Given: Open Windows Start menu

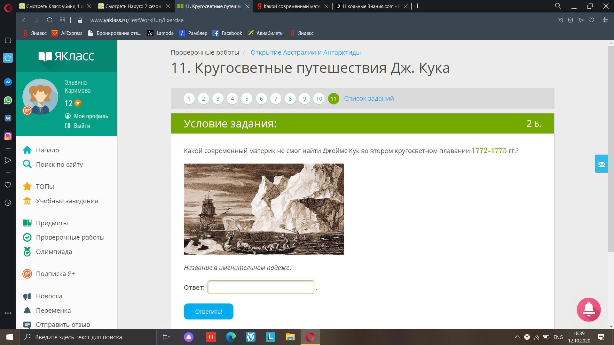Looking at the screenshot, I should (9, 337).
